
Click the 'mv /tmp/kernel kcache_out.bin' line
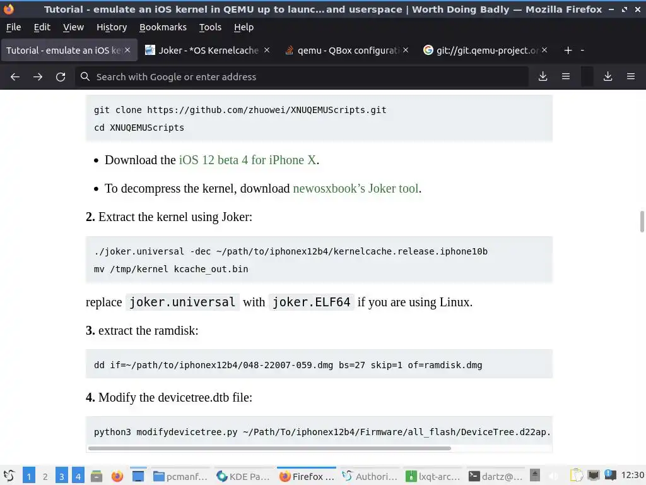[171, 269]
